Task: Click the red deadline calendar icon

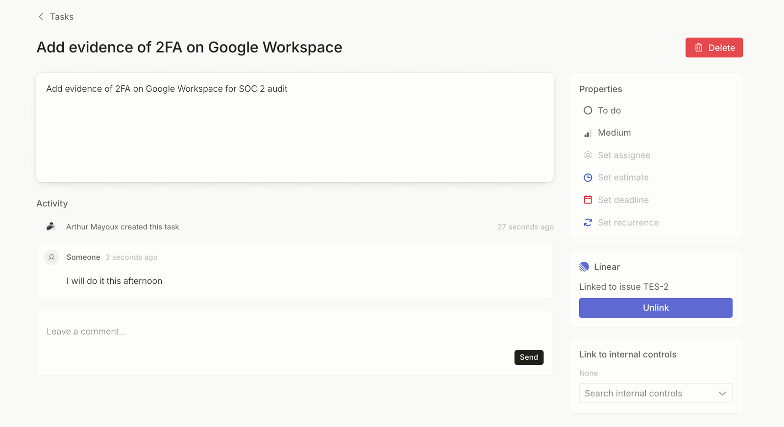Action: 588,200
